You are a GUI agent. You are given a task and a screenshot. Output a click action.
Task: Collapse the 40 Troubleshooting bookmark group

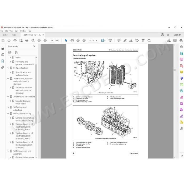(x=8, y=114)
